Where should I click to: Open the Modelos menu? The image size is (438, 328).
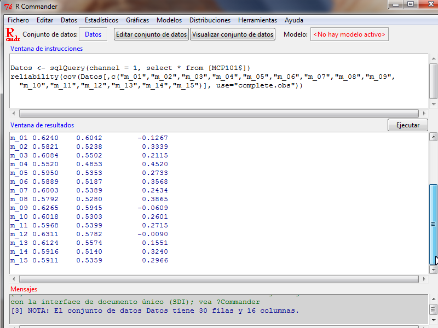[169, 20]
